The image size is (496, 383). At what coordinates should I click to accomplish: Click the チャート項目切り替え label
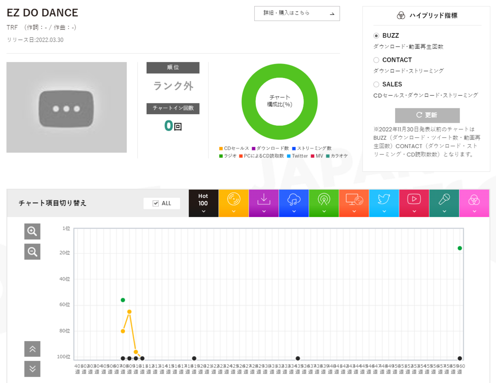pos(52,203)
